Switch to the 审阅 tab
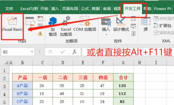This screenshot has height=105, width=174. pos(107,9)
